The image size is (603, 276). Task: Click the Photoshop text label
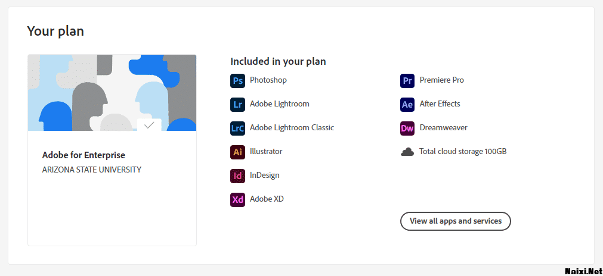point(268,80)
